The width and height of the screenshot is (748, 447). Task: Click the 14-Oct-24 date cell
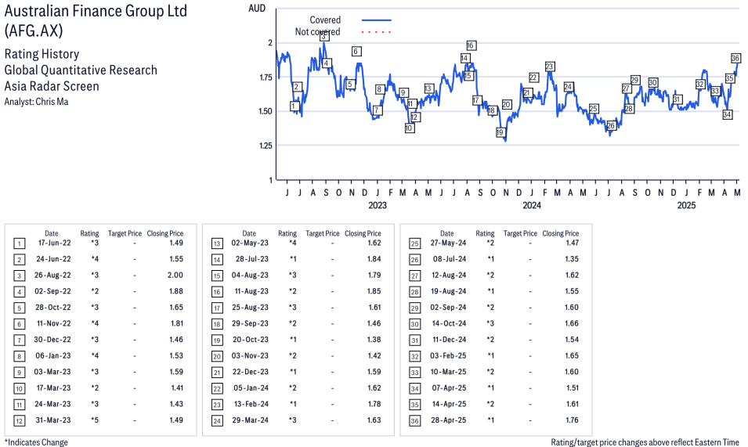click(449, 323)
